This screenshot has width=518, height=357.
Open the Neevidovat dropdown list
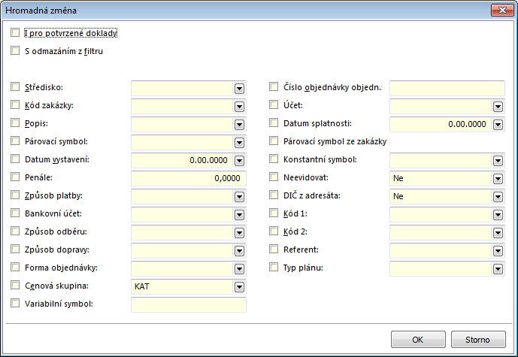(497, 178)
